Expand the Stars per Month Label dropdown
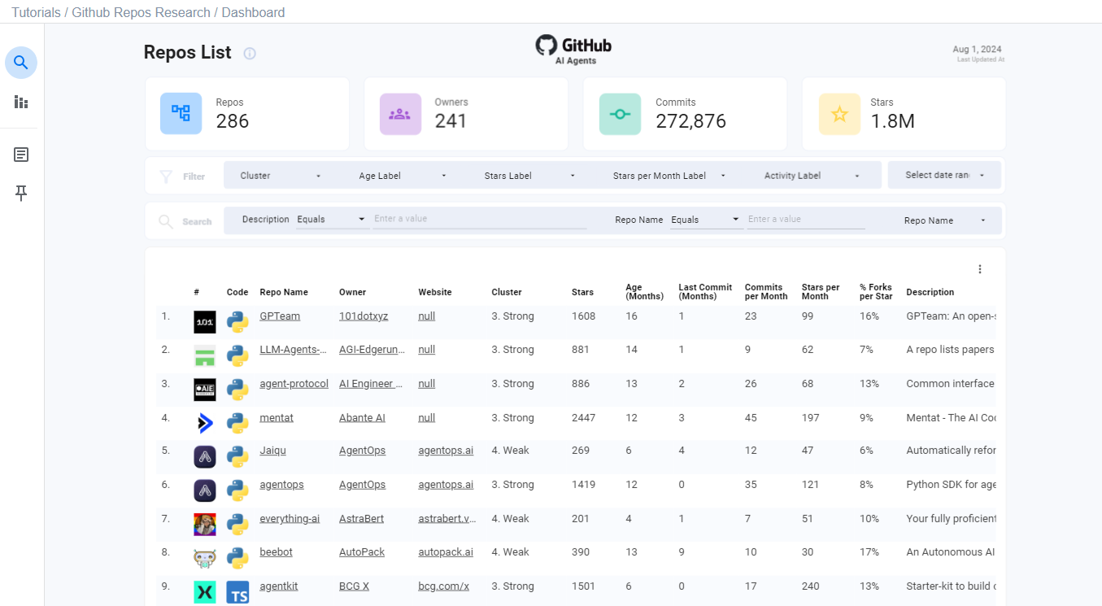The height and width of the screenshot is (606, 1102). (x=669, y=176)
